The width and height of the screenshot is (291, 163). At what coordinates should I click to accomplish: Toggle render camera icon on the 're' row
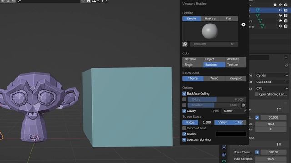[286, 21]
